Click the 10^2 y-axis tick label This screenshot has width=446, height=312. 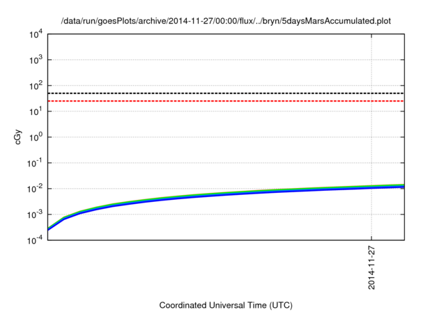[x=36, y=86]
